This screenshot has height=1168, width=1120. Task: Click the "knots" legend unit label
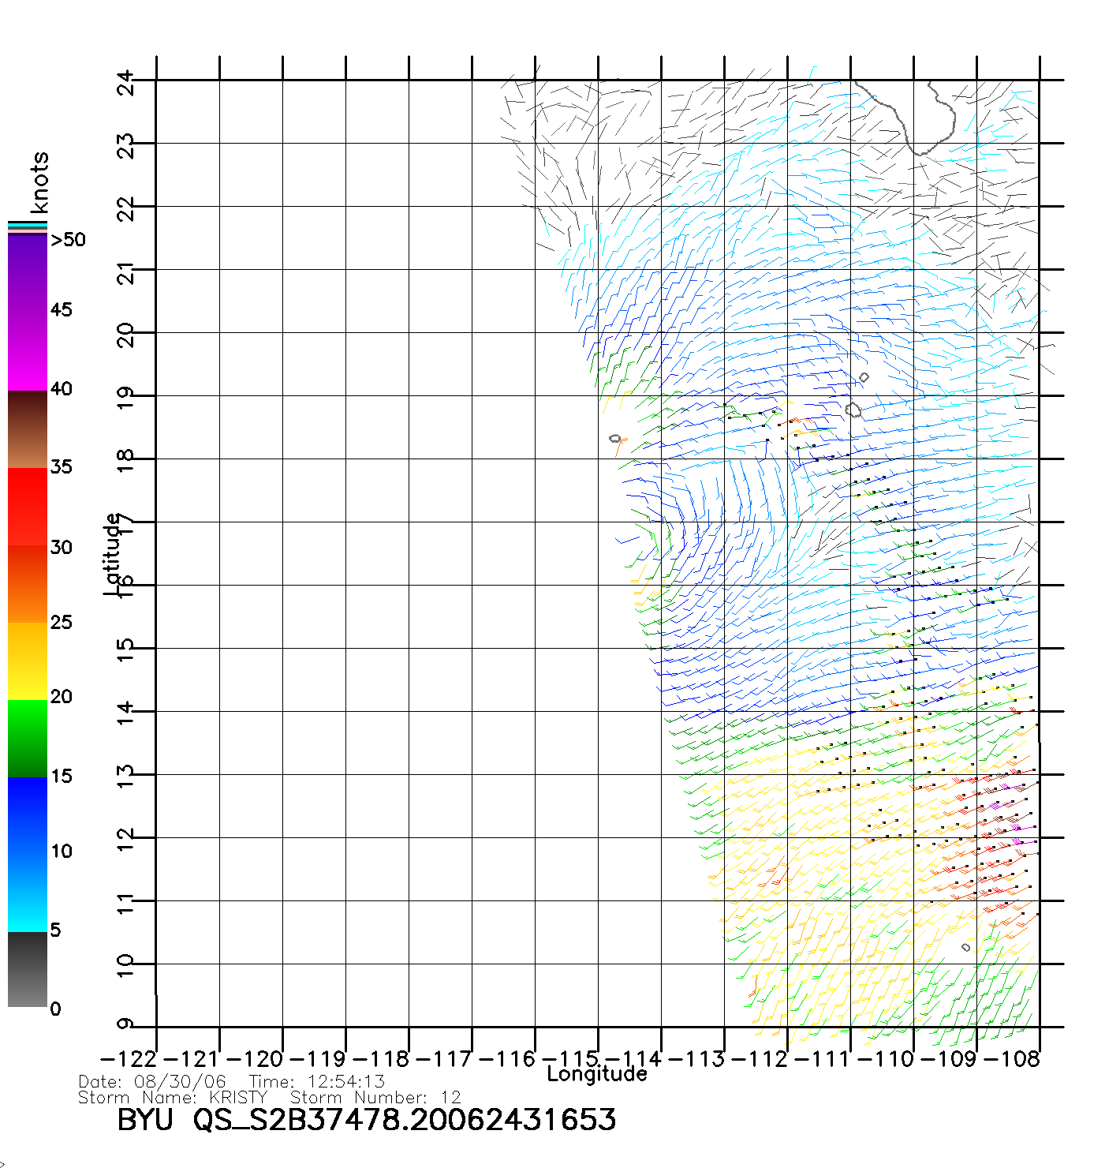(x=39, y=182)
